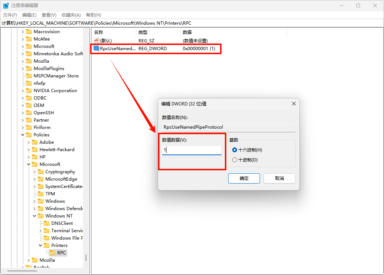Click the 数值数据 input field
384x275 pixels.
point(192,150)
